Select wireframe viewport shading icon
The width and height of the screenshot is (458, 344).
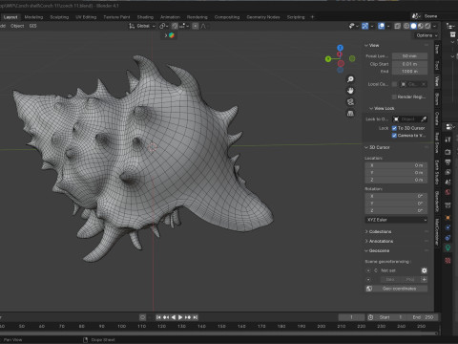click(x=406, y=26)
